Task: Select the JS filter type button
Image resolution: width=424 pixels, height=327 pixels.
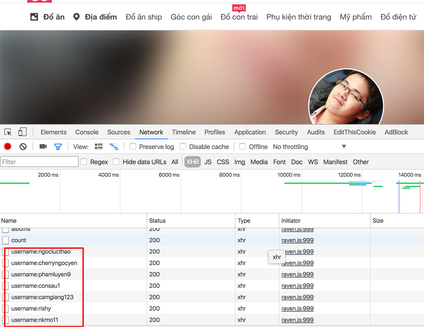Action: coord(208,162)
